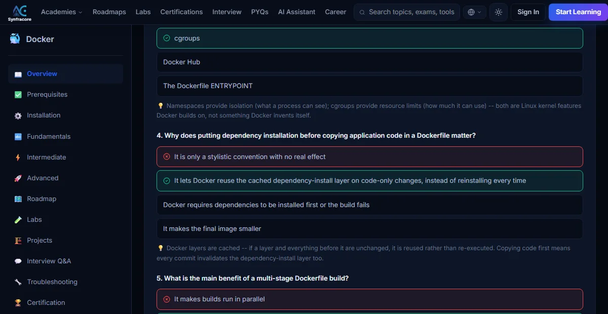
Task: Select 'It lets Docker reuse the cached' answer
Action: click(370, 180)
